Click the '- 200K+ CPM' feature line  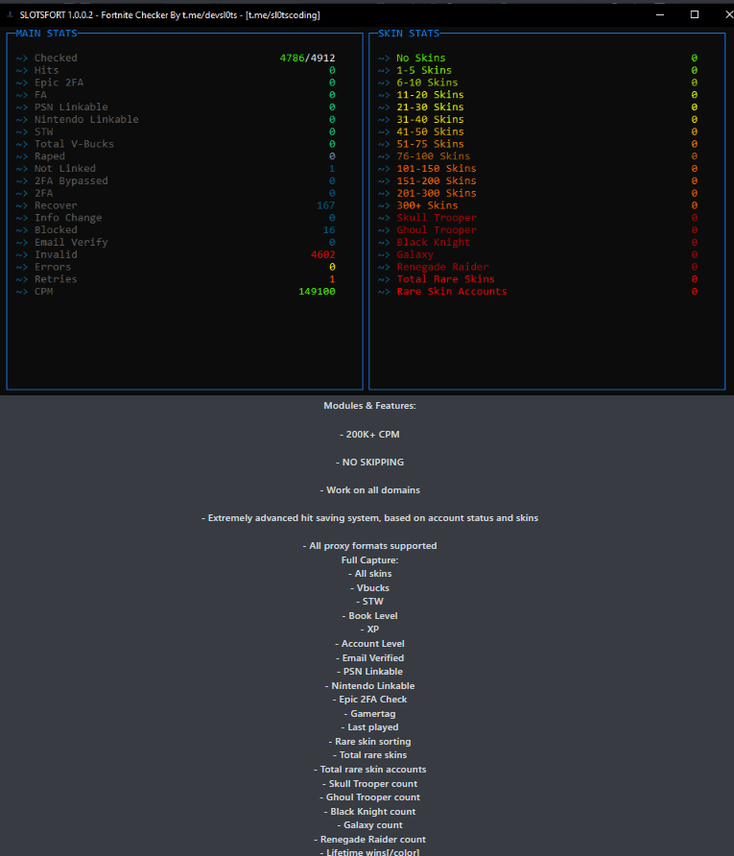(x=369, y=435)
